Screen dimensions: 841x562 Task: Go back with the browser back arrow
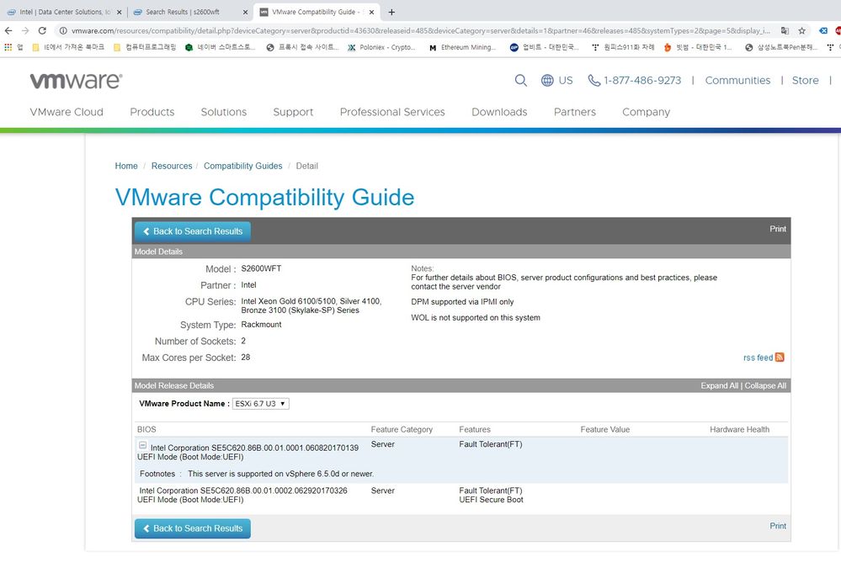8,30
